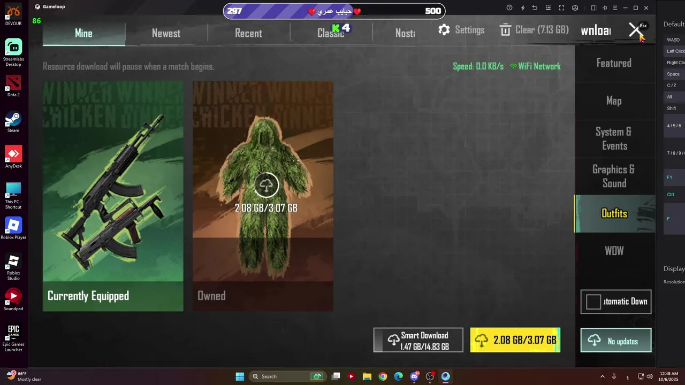Open weather widget showing 66°F

pyautogui.click(x=24, y=376)
